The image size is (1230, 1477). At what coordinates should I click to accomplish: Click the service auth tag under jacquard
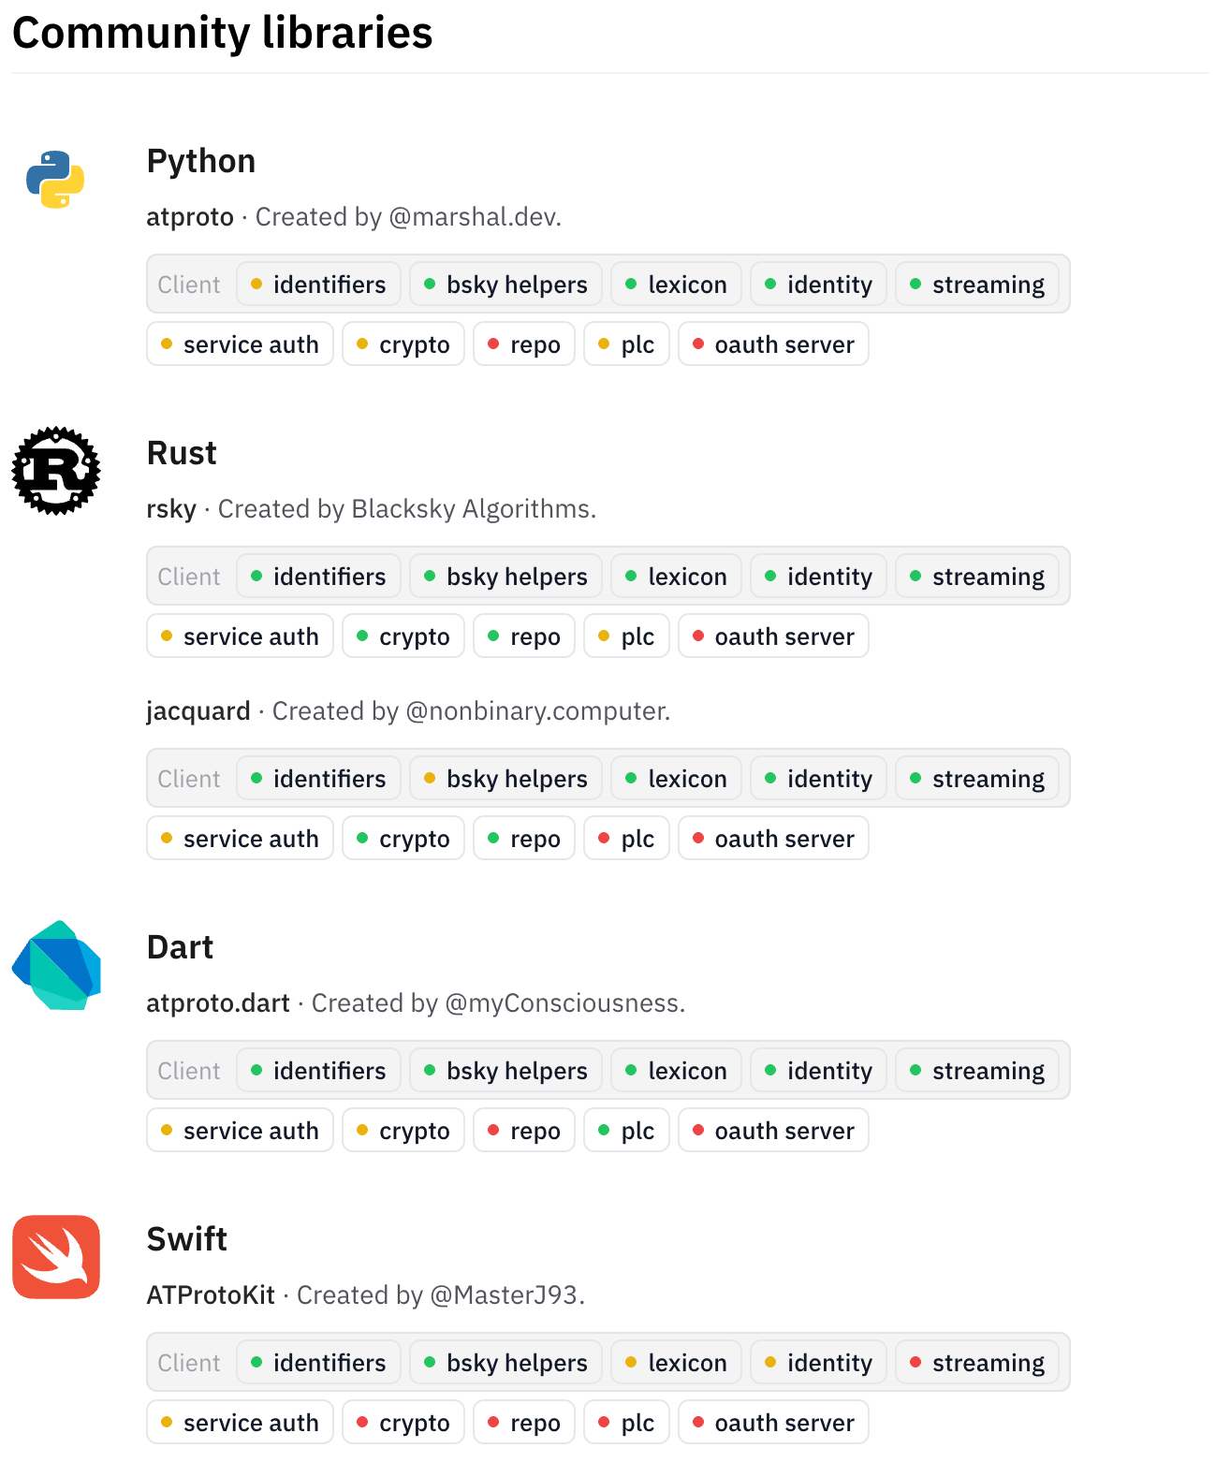tap(240, 839)
